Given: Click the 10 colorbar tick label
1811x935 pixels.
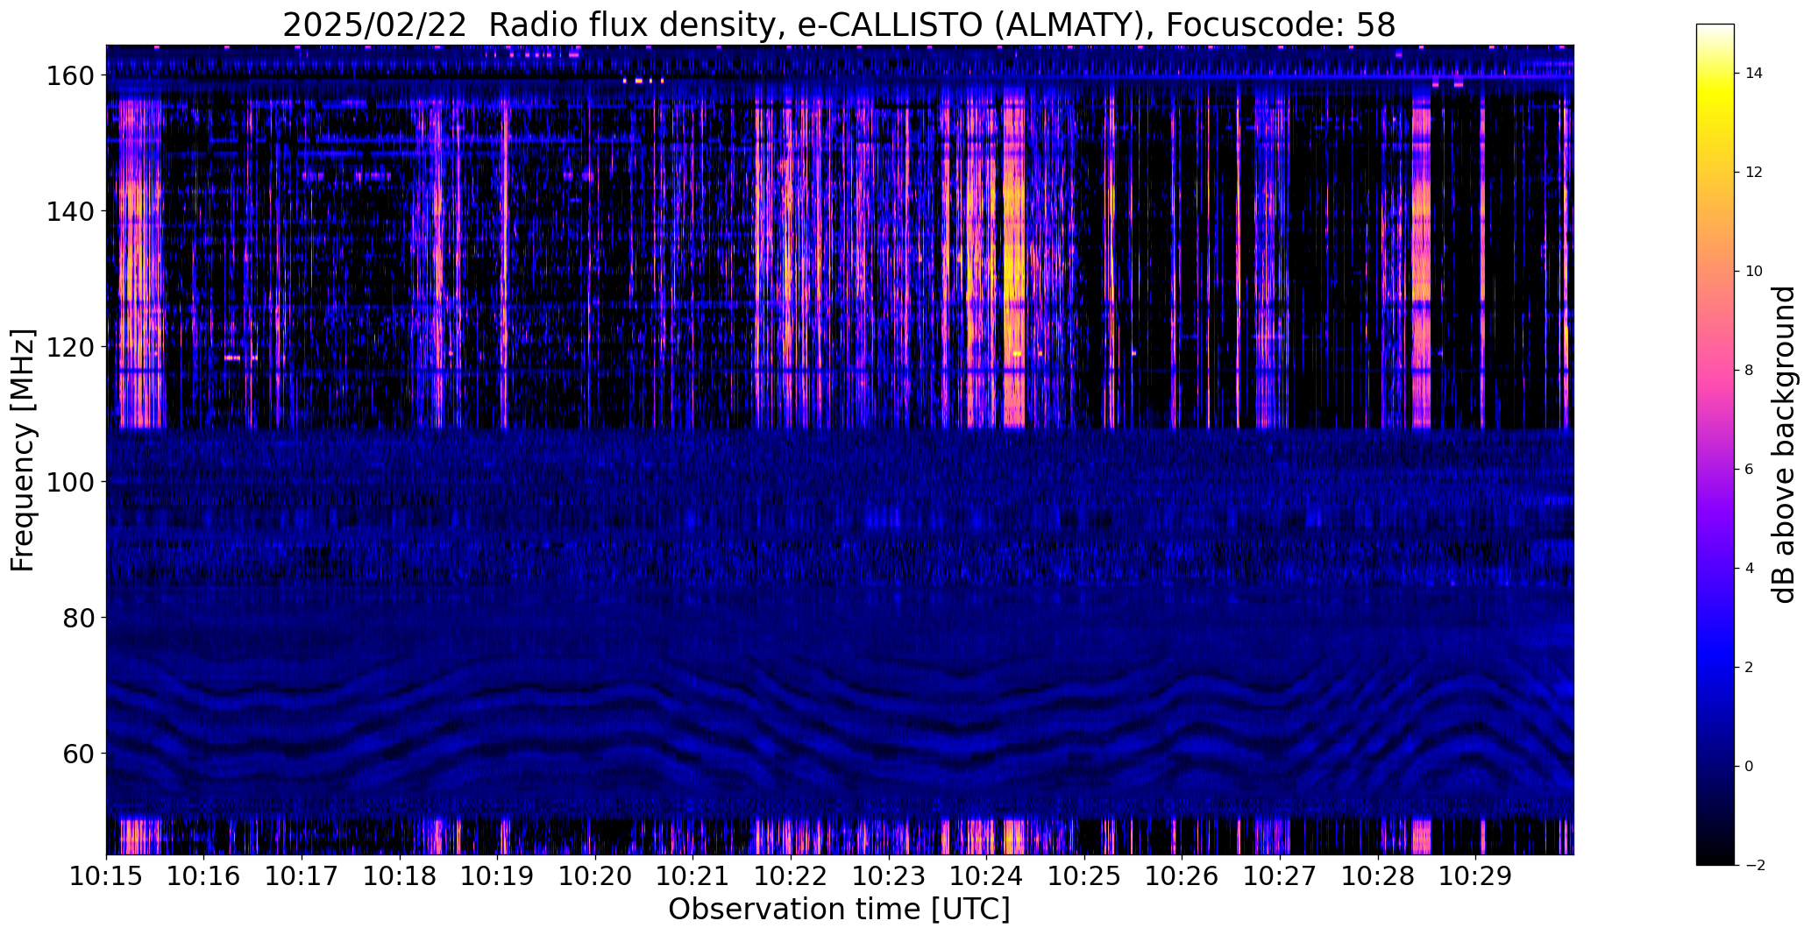Looking at the screenshot, I should point(1754,272).
